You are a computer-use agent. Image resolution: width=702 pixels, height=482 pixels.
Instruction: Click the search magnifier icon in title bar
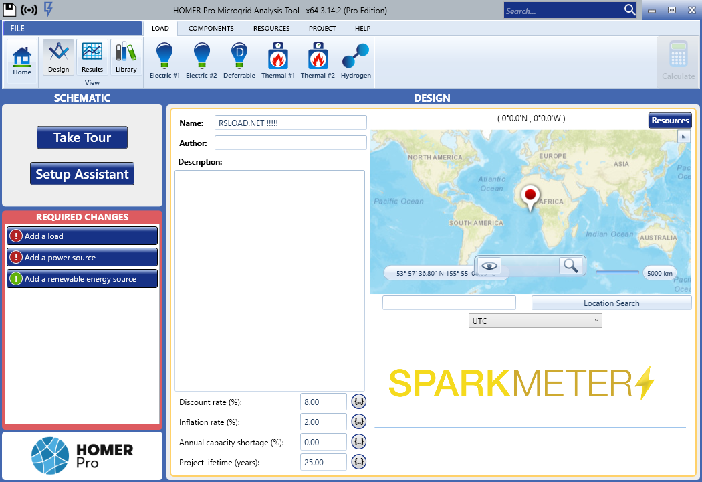click(x=630, y=10)
